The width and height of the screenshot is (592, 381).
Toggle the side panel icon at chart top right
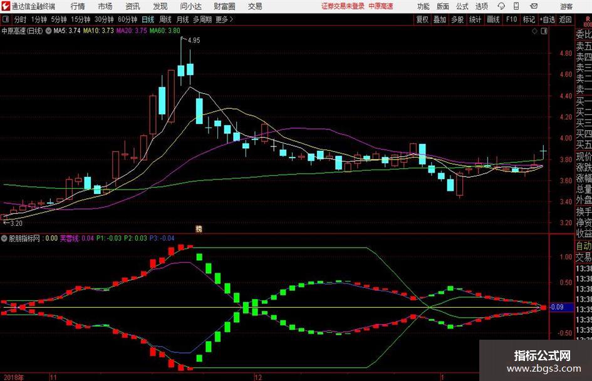pos(544,31)
